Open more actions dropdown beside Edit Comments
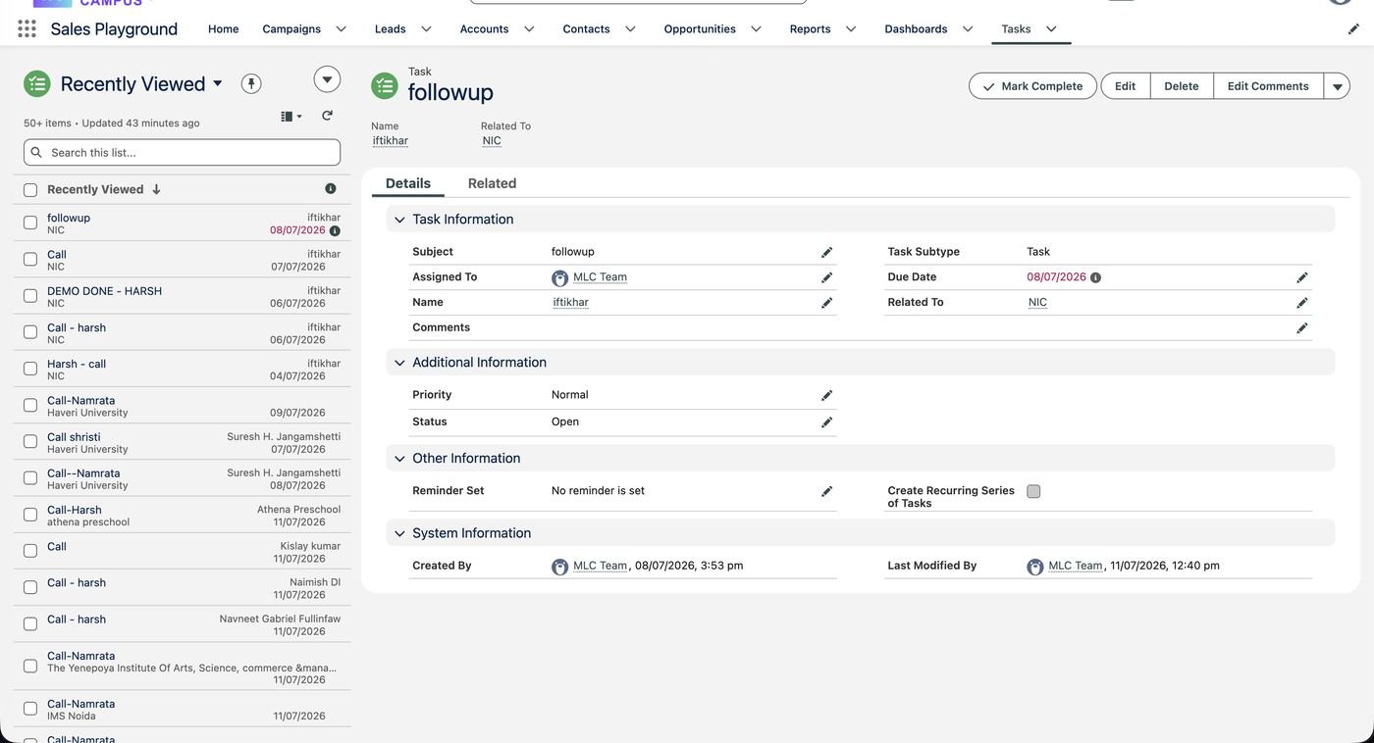 pos(1337,86)
